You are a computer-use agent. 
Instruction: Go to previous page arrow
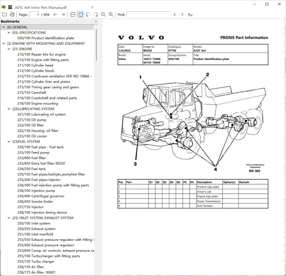pos(55,14)
